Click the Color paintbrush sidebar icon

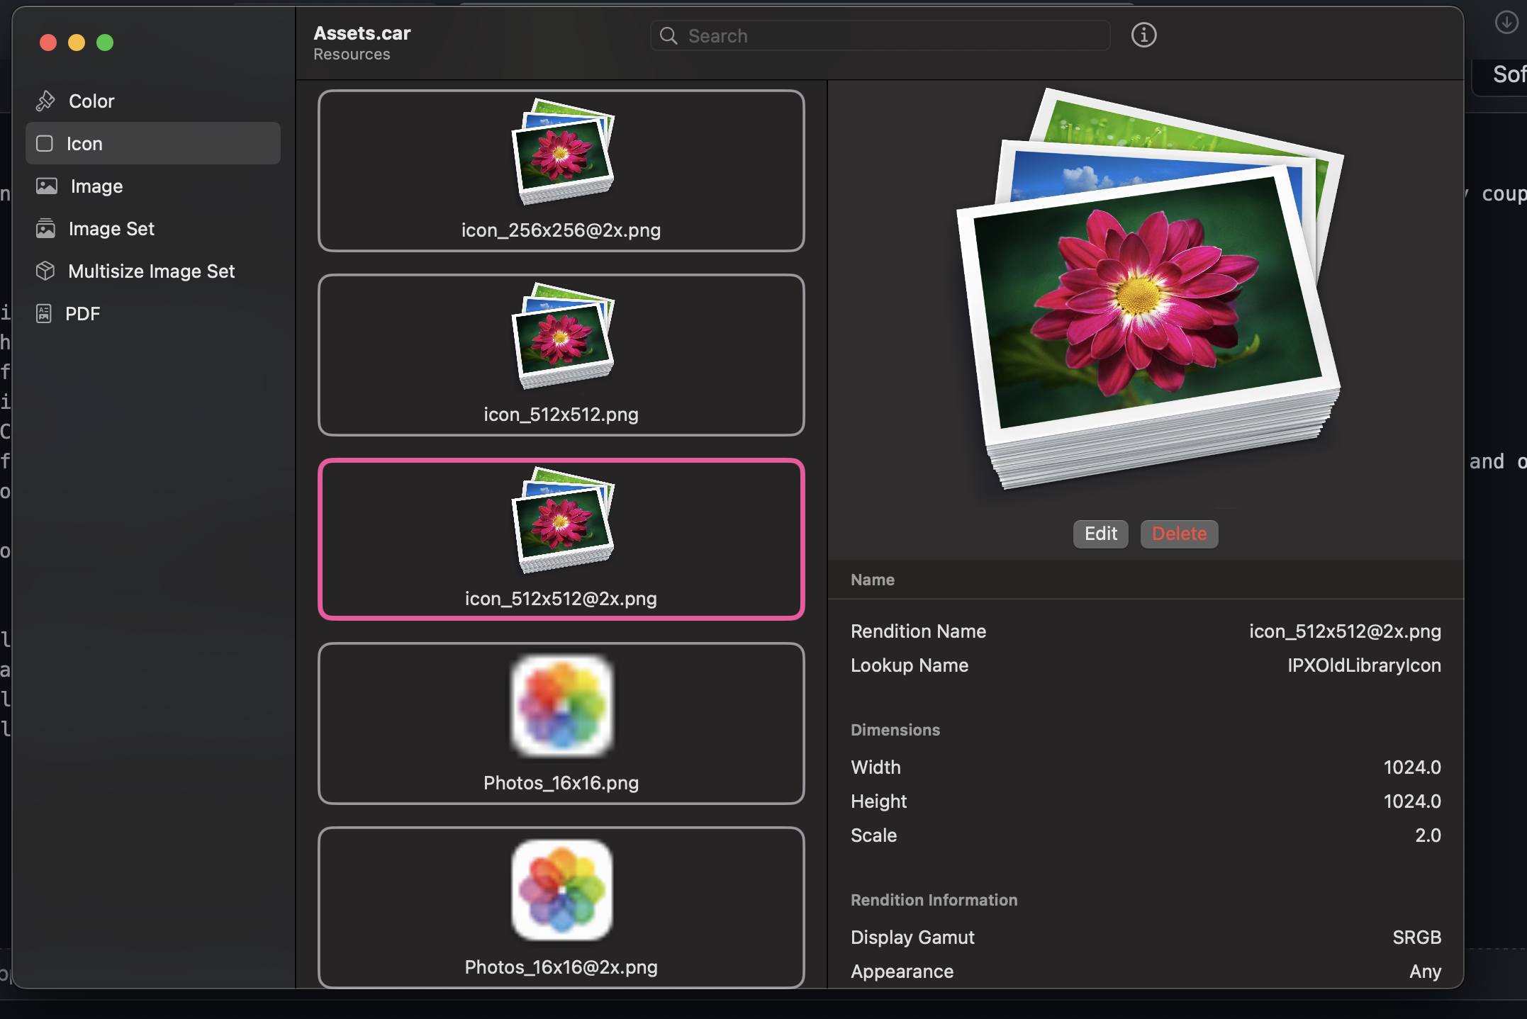pos(45,101)
